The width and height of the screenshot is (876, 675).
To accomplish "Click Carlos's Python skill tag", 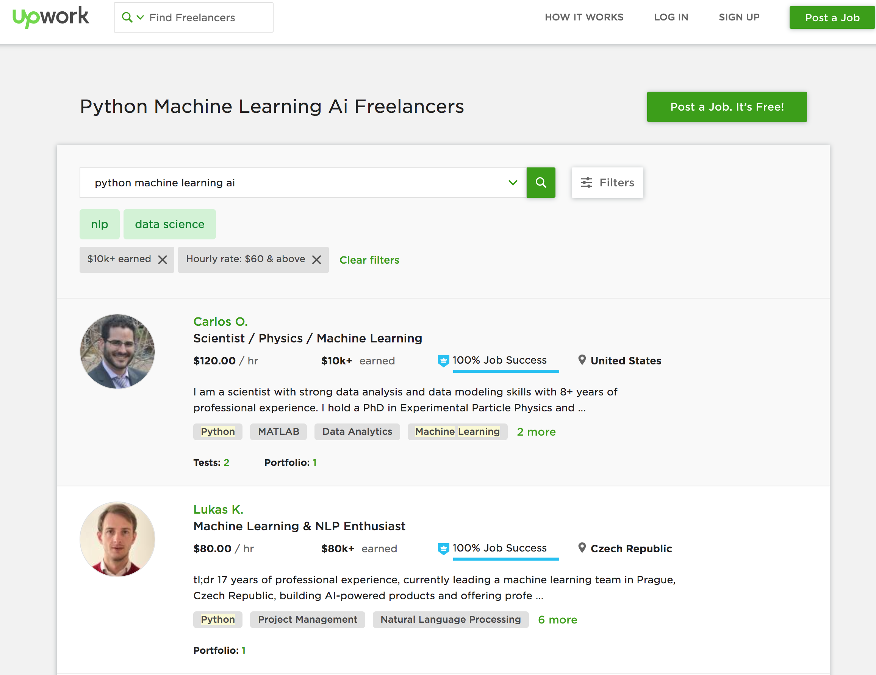I will click(218, 431).
